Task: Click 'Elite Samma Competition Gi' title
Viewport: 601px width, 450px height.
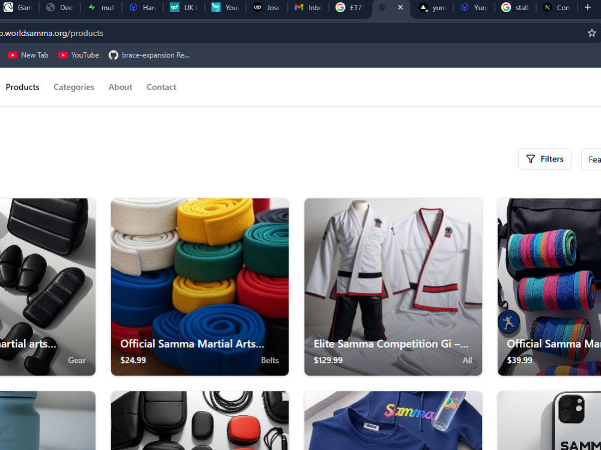Action: tap(391, 344)
